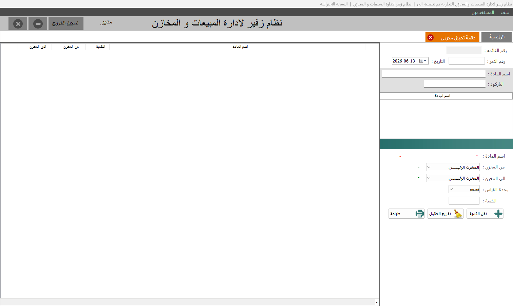The image size is (513, 306).
Task: Click the رقم القائمة field
Action: click(464, 50)
